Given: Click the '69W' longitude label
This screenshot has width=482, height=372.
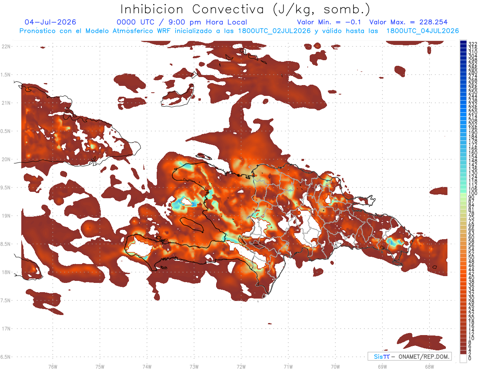Looking at the screenshot, I should click(382, 367).
